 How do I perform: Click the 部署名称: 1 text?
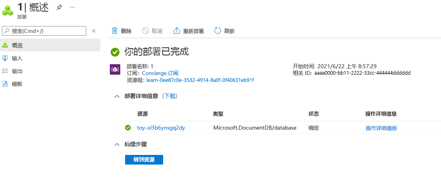[140, 66]
